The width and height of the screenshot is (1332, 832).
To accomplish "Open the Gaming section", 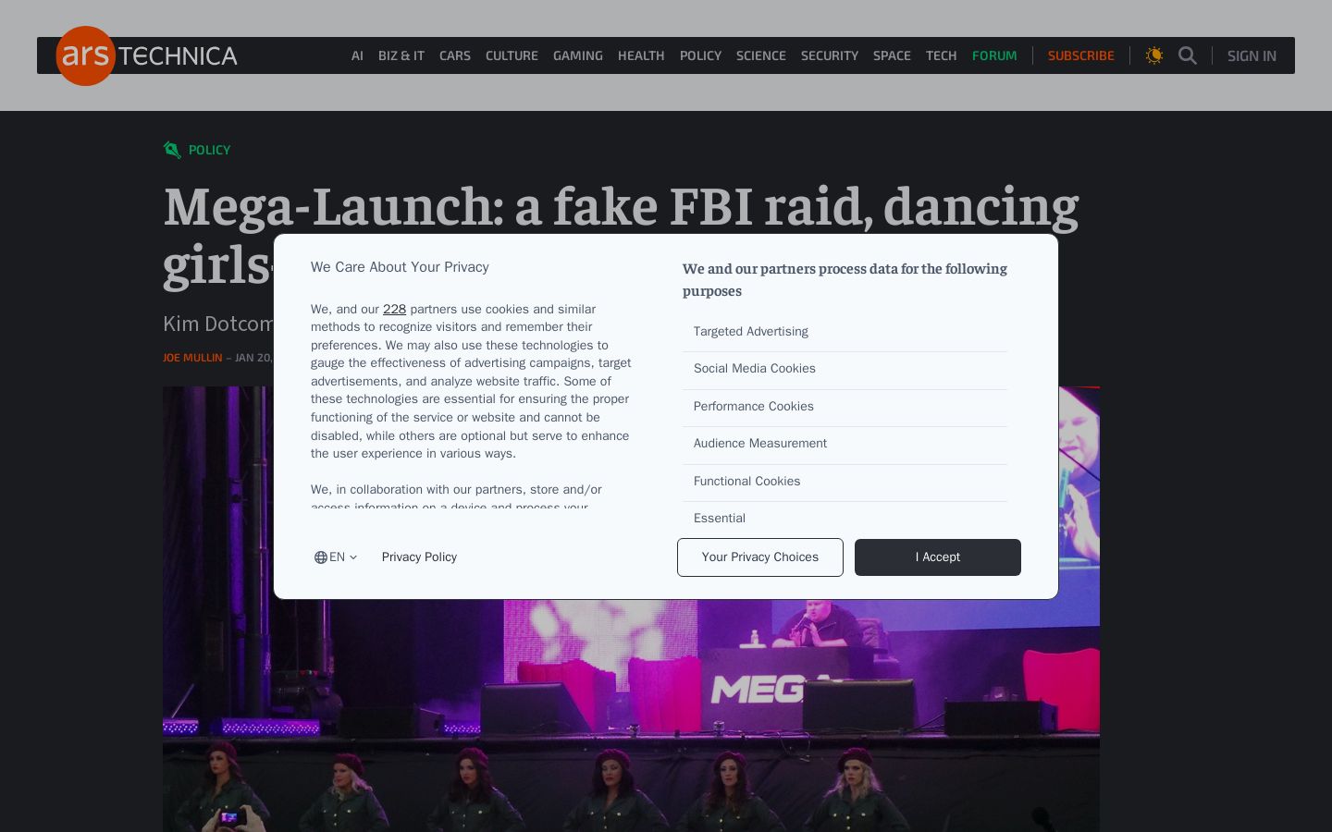I will [578, 55].
